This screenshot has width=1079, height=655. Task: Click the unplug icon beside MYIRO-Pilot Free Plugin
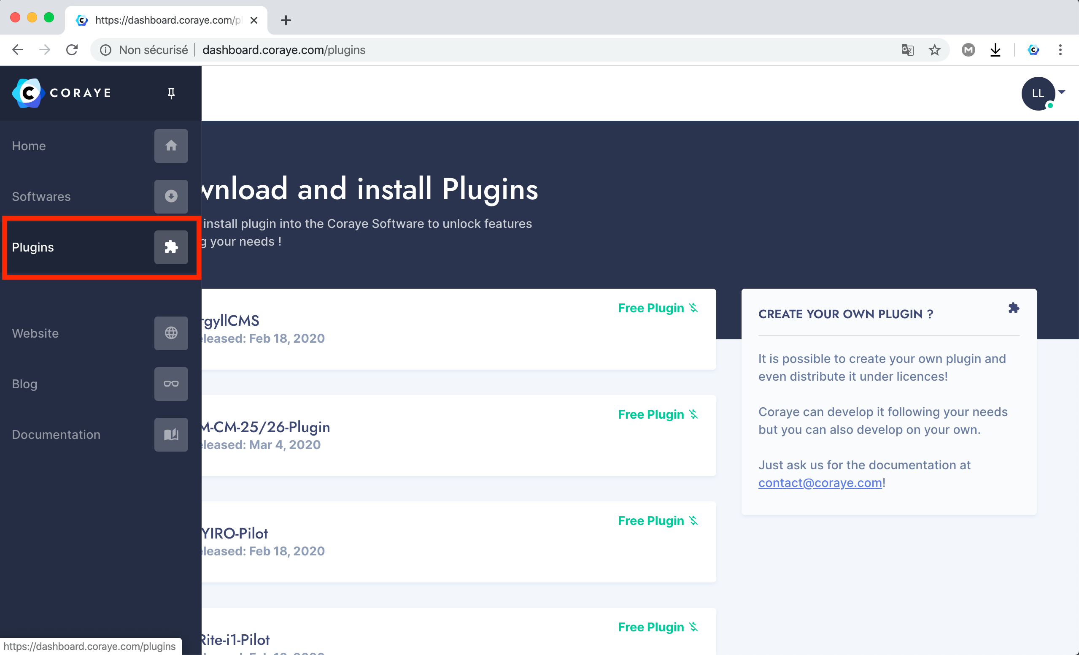tap(693, 520)
